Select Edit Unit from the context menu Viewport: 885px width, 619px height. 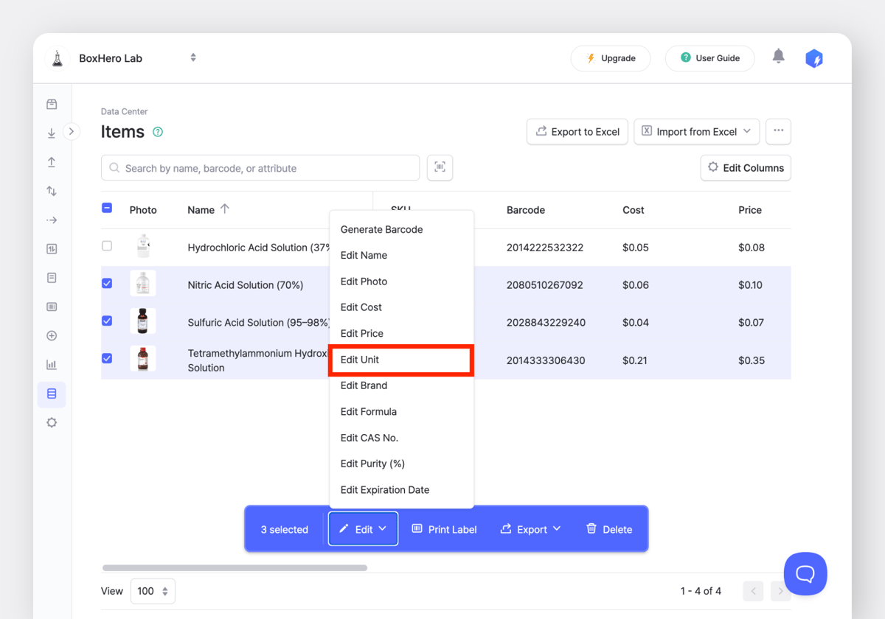400,360
